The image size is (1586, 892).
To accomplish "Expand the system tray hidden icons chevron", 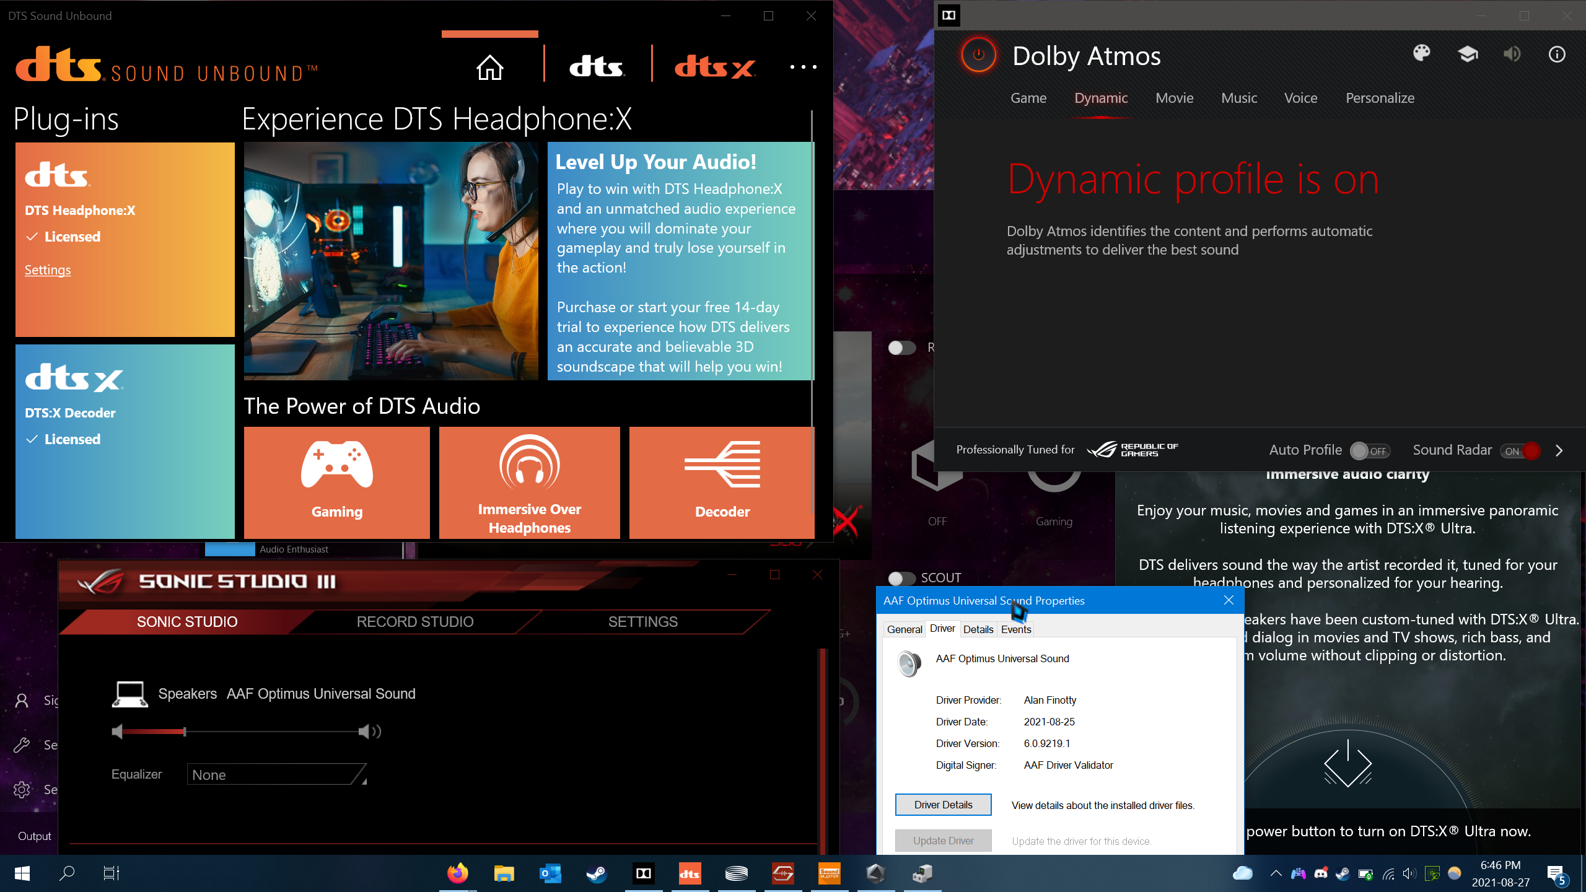I will [1276, 873].
